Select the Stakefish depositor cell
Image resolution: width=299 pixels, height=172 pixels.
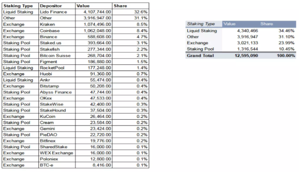(x=50, y=49)
